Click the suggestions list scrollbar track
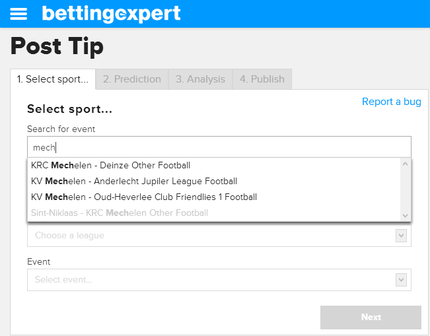This screenshot has height=336, width=430. tap(405, 190)
